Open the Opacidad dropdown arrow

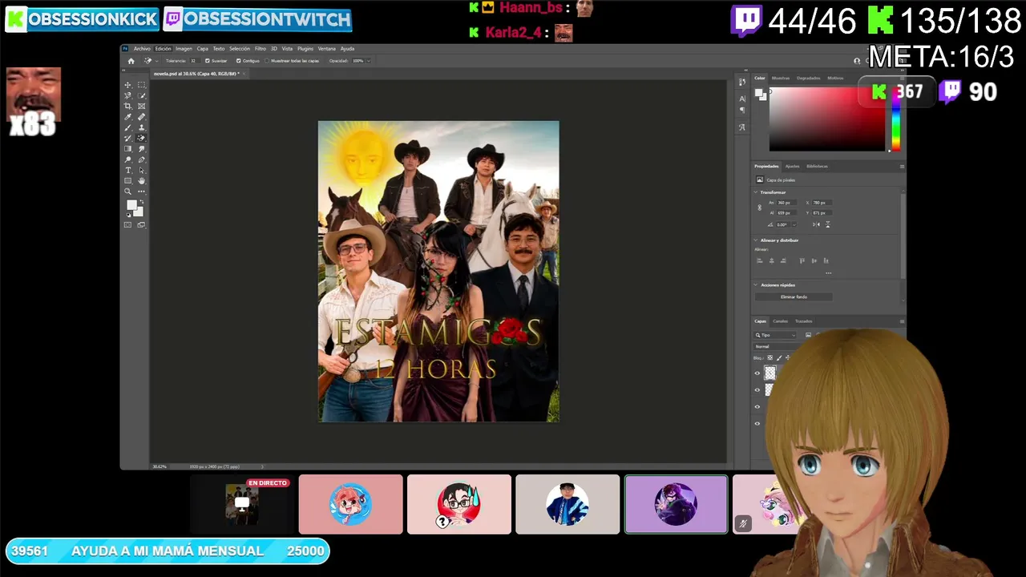[369, 61]
